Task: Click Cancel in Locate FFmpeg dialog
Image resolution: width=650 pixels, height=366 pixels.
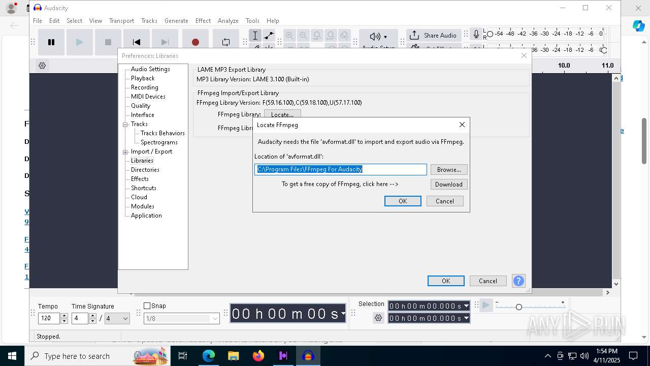Action: (x=445, y=201)
